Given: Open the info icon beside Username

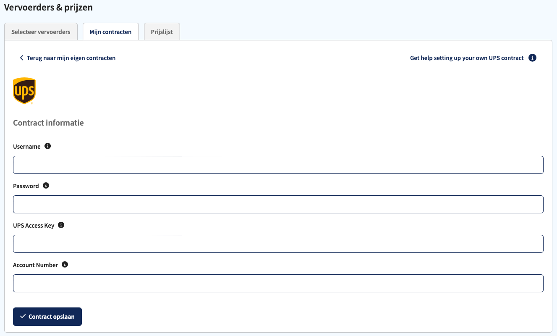Looking at the screenshot, I should click(x=47, y=146).
